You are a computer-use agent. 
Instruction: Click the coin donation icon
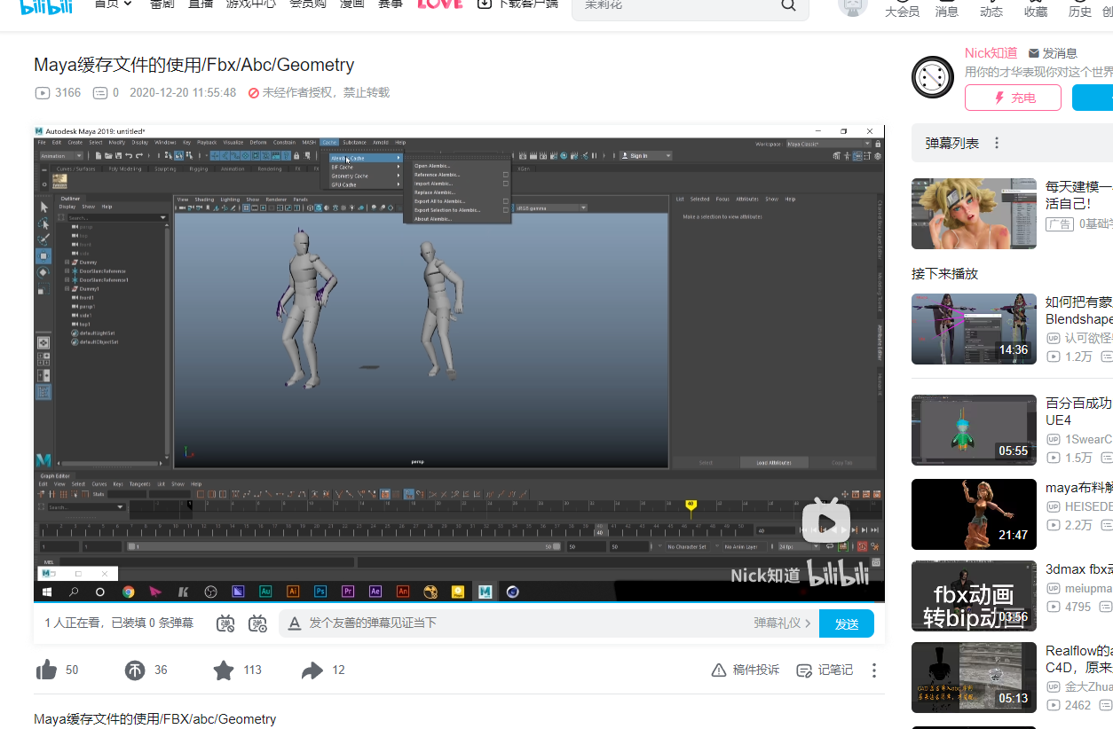pyautogui.click(x=134, y=670)
